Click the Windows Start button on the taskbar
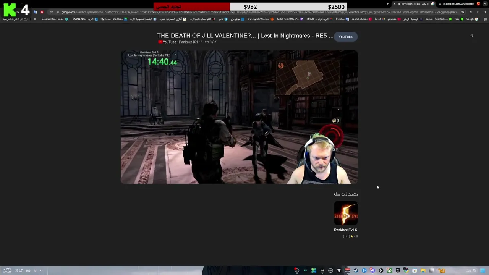Viewport: 489px width, 275px height. tap(483, 270)
